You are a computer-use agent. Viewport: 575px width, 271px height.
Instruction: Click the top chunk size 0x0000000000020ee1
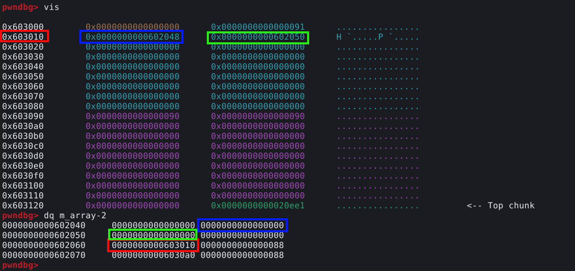257,206
